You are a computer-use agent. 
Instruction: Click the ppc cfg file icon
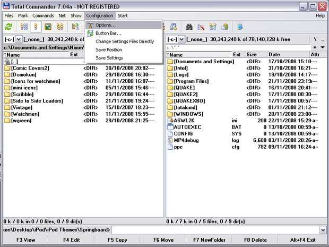click(x=170, y=147)
